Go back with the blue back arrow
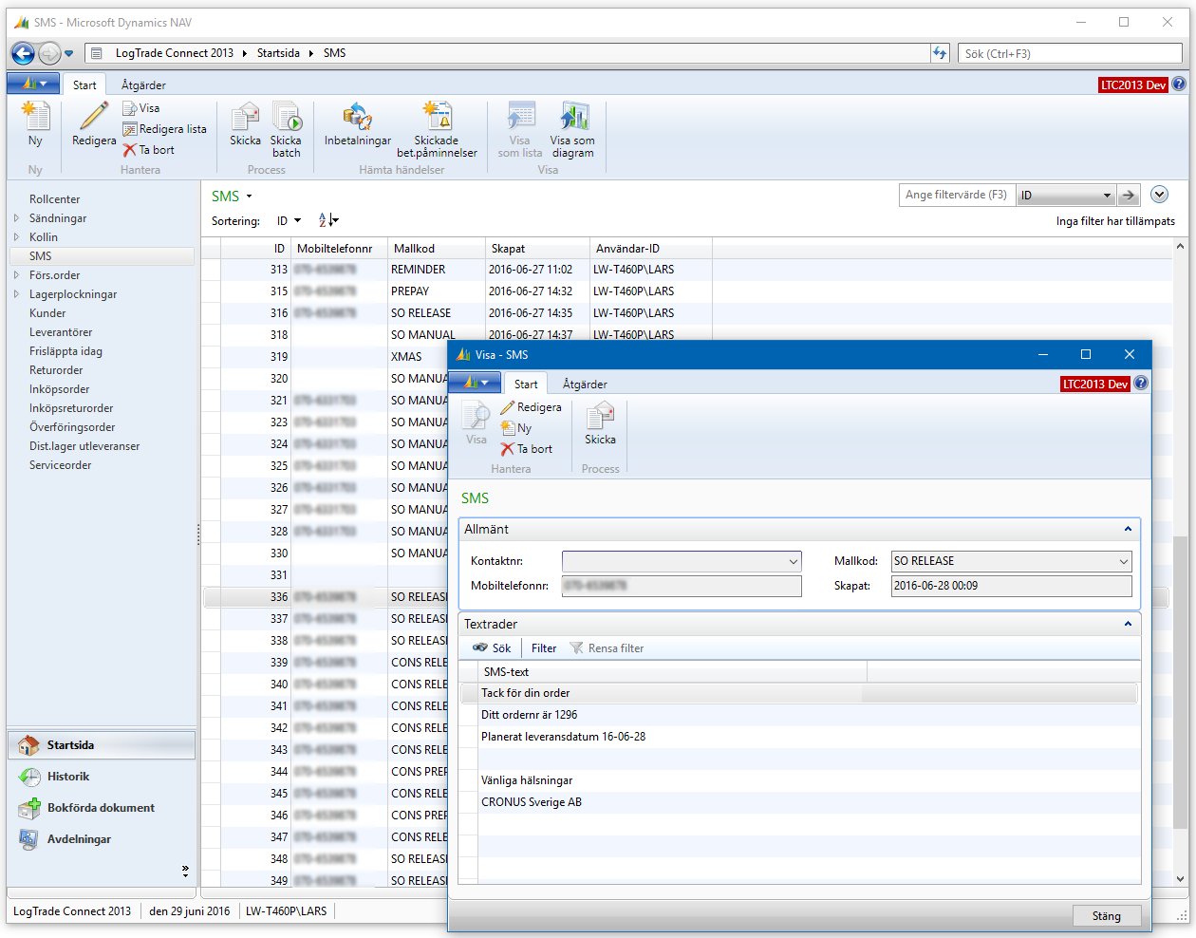Image resolution: width=1196 pixels, height=938 pixels. [x=23, y=53]
